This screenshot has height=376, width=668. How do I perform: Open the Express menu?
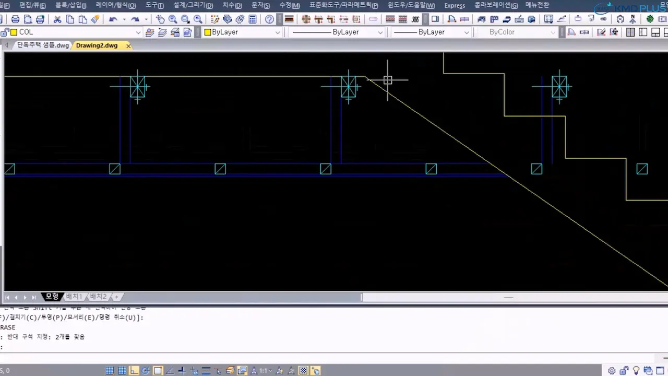point(455,5)
